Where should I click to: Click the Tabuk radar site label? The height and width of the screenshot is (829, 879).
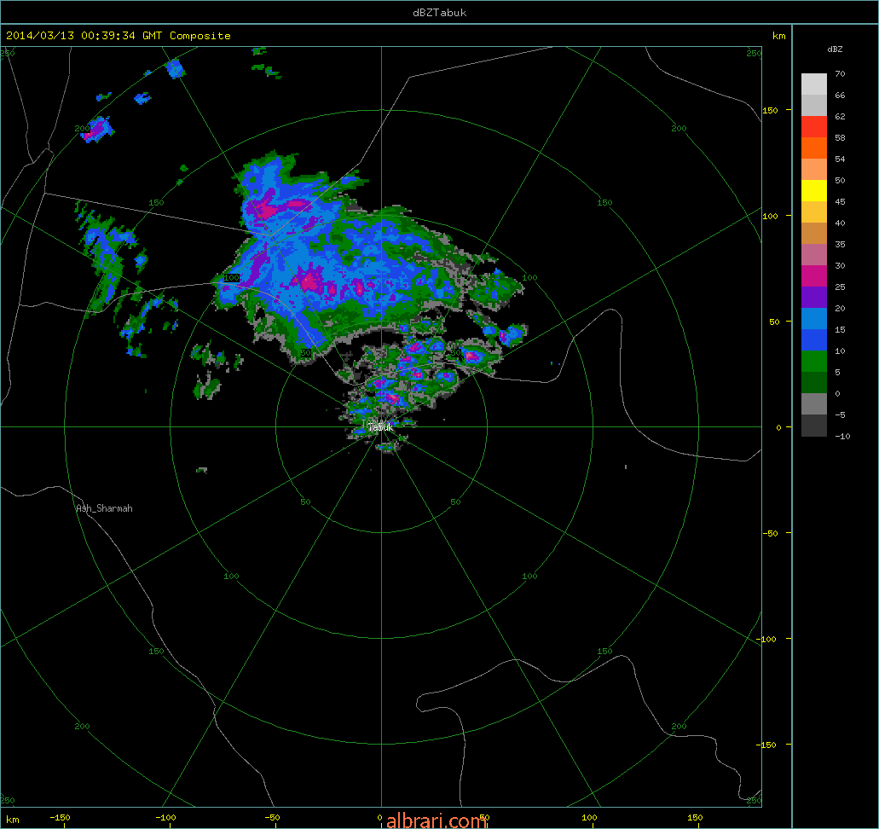[x=380, y=426]
